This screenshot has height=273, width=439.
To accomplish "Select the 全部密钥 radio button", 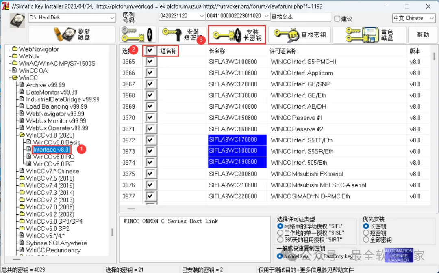I will tap(366, 239).
